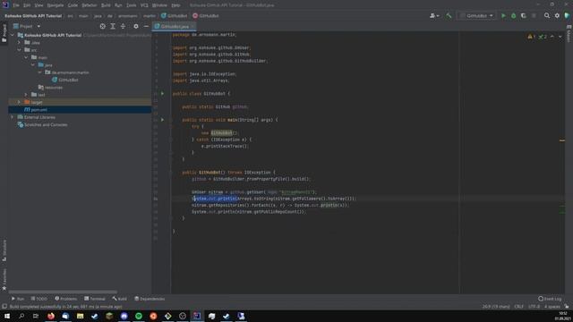
Task: Click the warning triangle indicator in the editor
Action: 531,37
